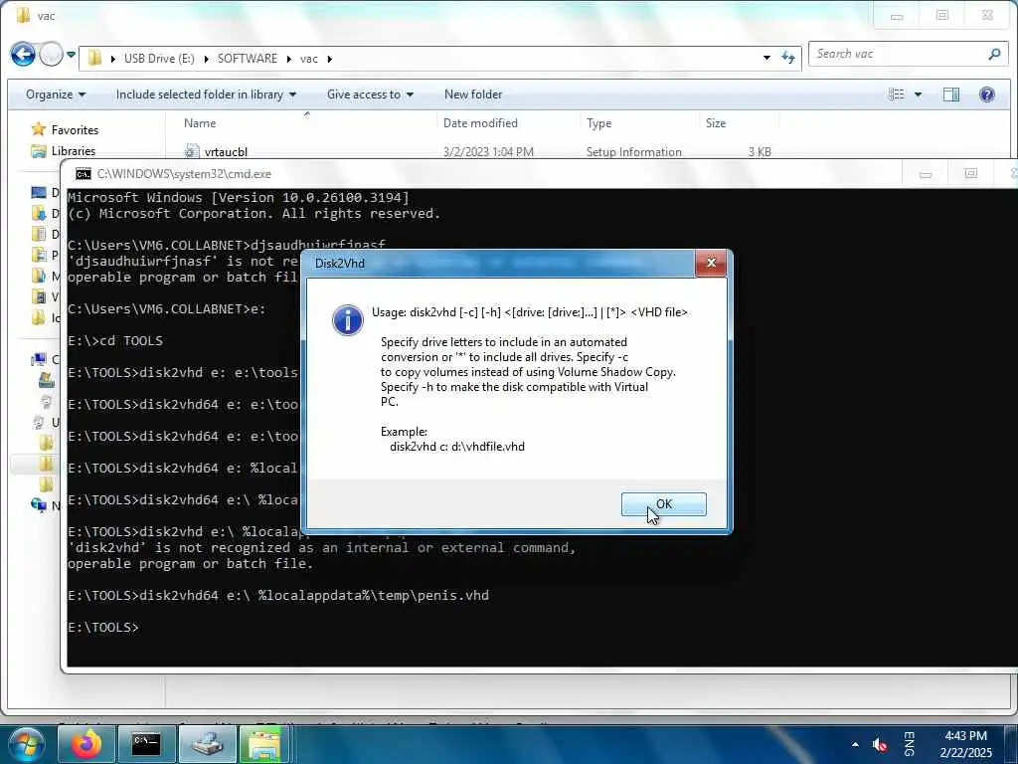1018x764 pixels.
Task: Show hidden system tray icons
Action: pos(855,744)
